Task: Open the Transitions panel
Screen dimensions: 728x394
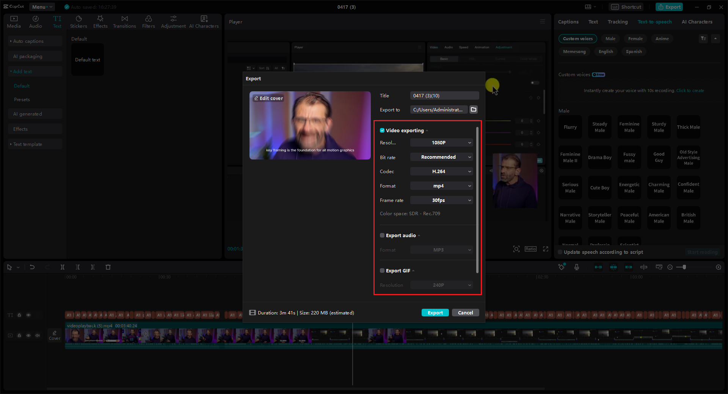Action: (124, 21)
